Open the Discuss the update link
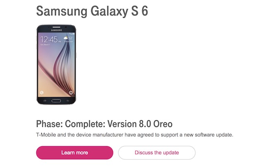265x167 pixels. pos(157,153)
